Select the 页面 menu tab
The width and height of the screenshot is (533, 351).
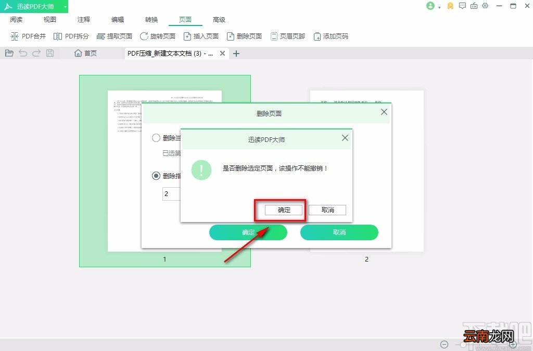(x=185, y=20)
